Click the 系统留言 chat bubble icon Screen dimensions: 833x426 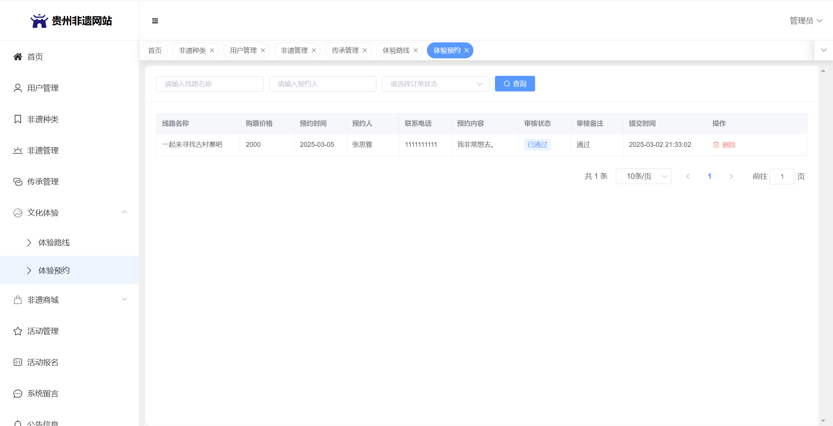(17, 393)
